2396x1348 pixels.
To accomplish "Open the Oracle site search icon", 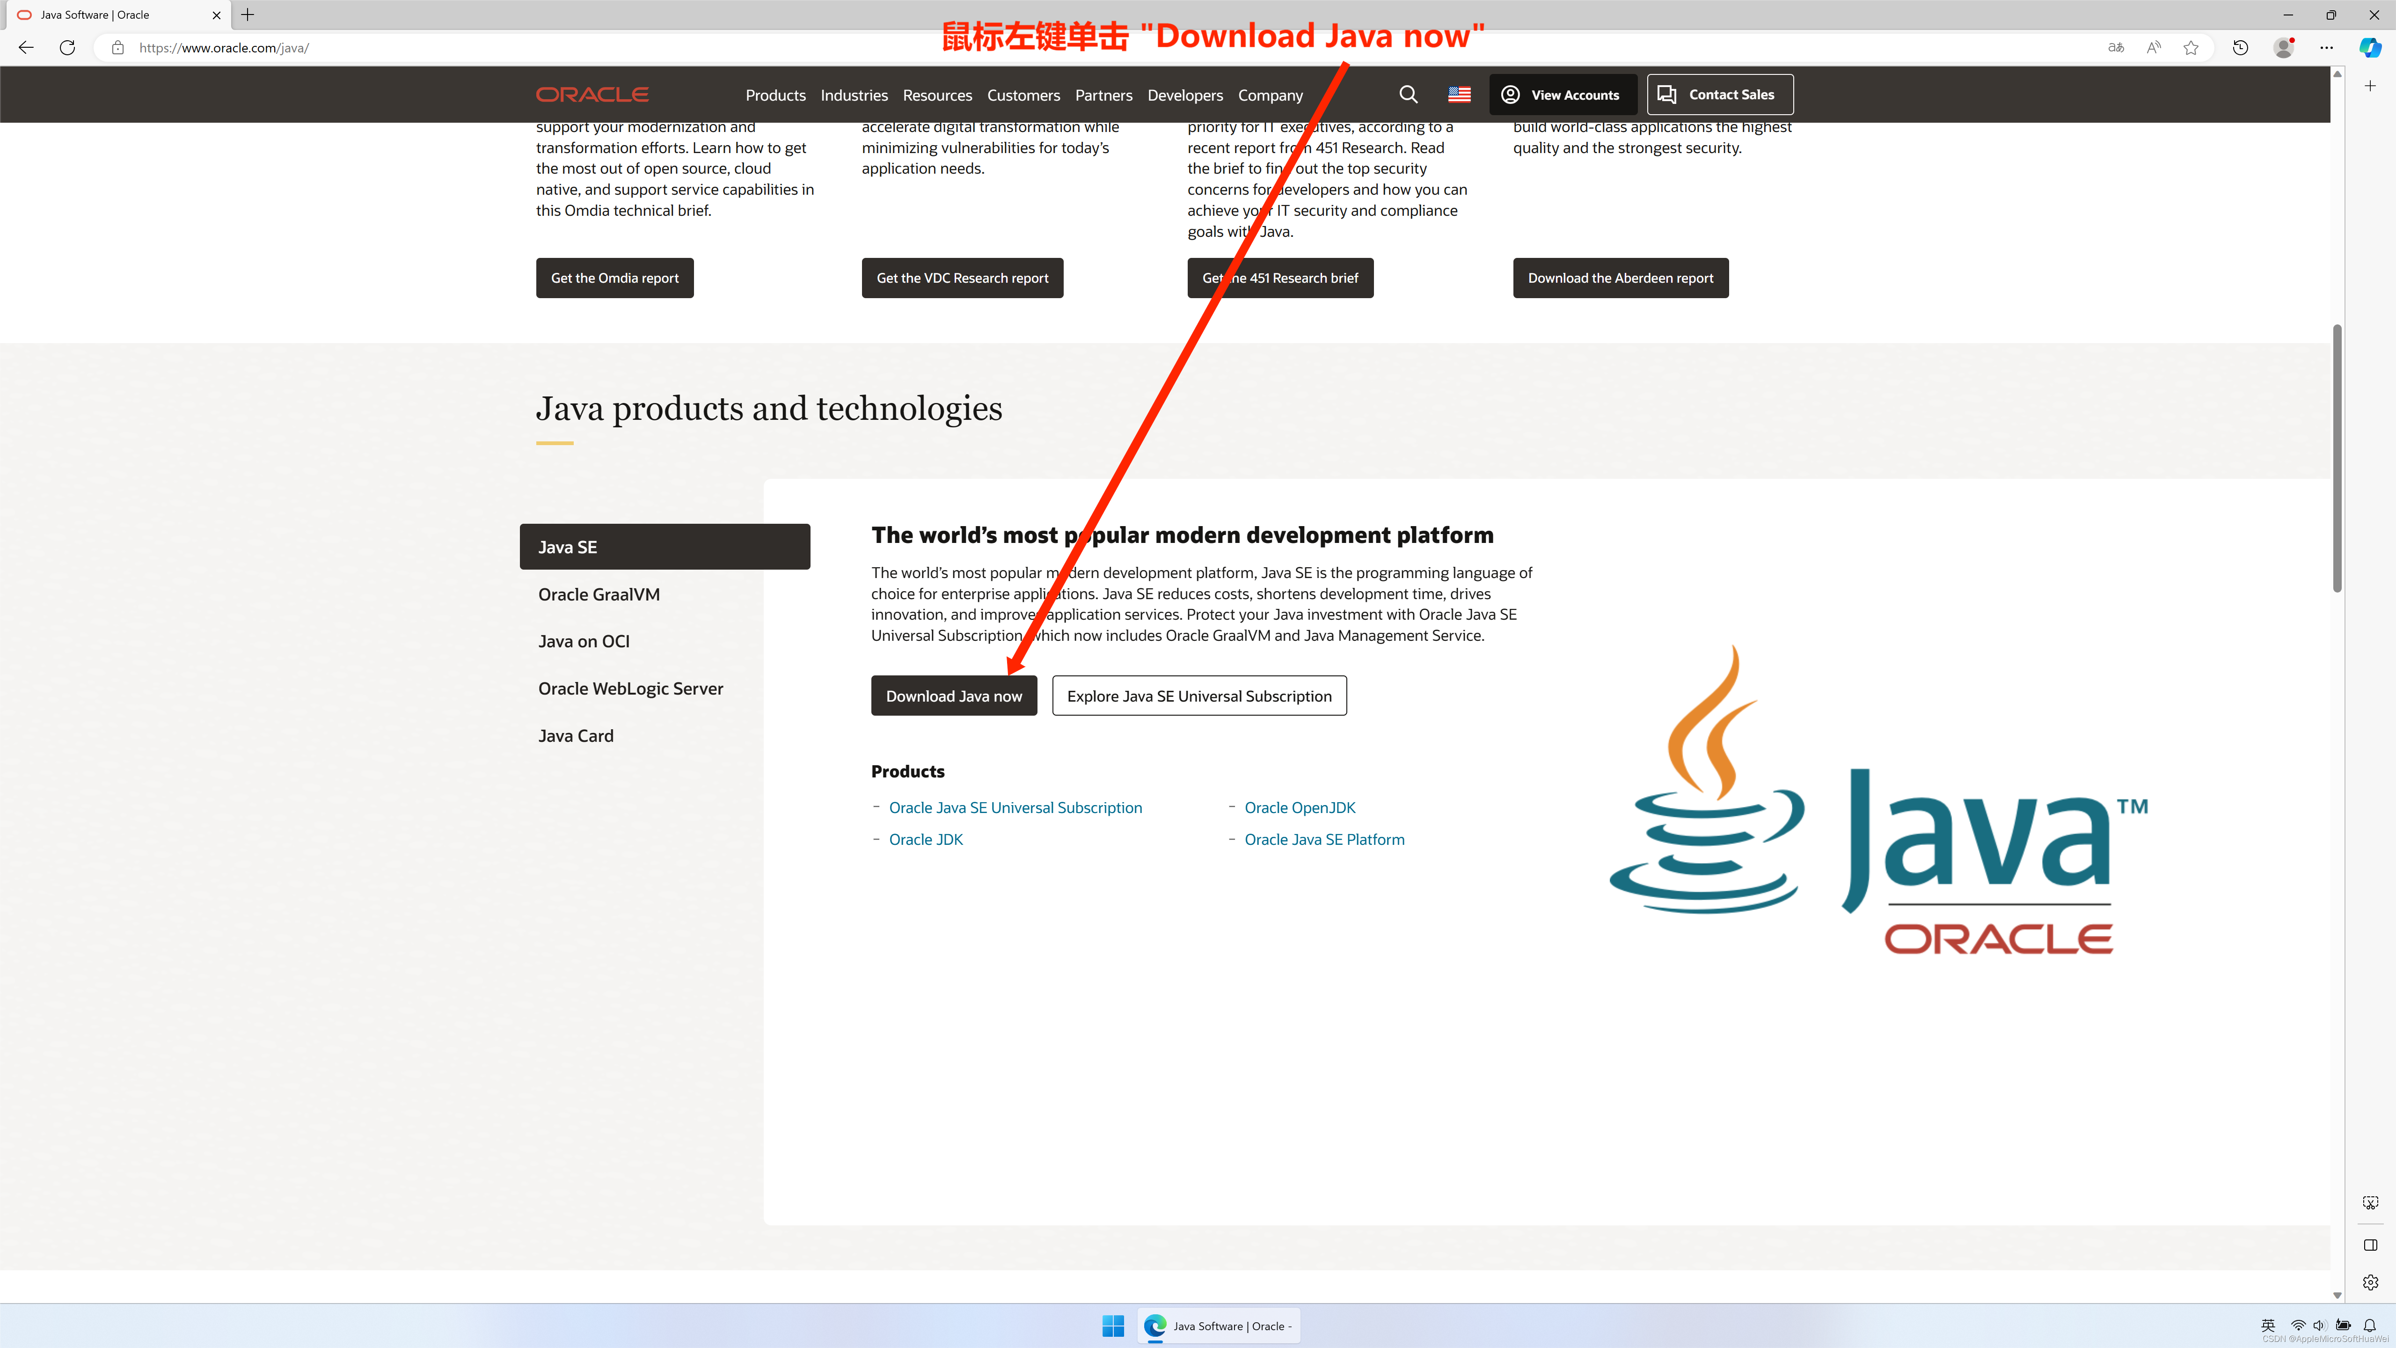I will (1408, 94).
